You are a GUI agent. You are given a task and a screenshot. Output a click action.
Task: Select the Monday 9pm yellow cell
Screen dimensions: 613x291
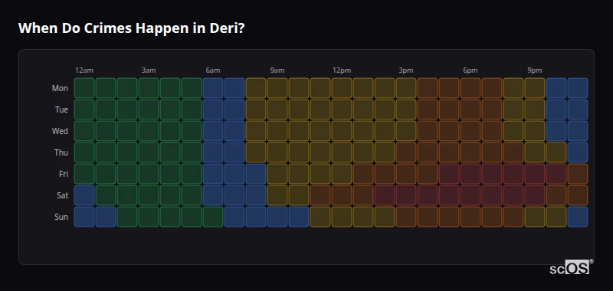[x=535, y=88]
